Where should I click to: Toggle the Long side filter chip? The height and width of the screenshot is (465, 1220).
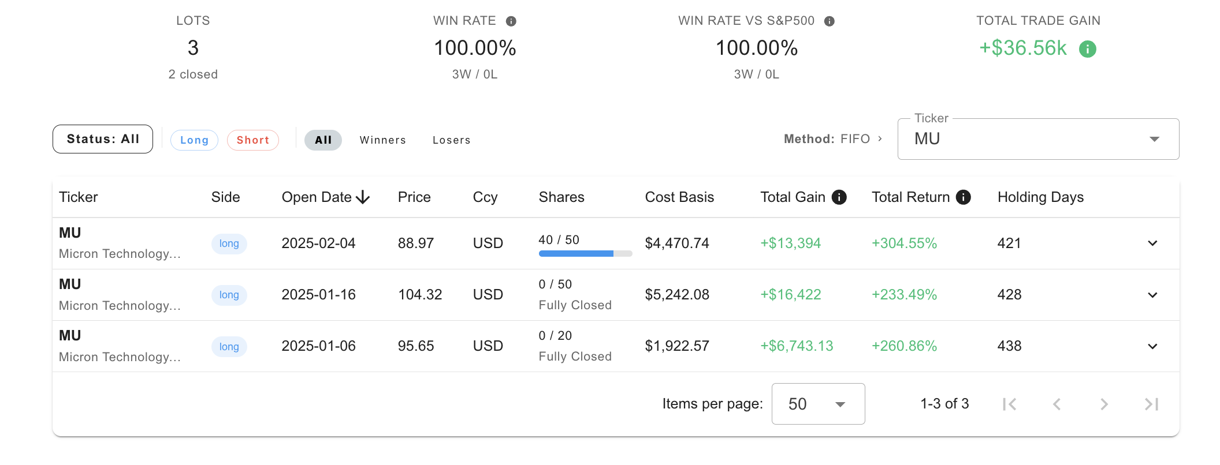coord(194,140)
